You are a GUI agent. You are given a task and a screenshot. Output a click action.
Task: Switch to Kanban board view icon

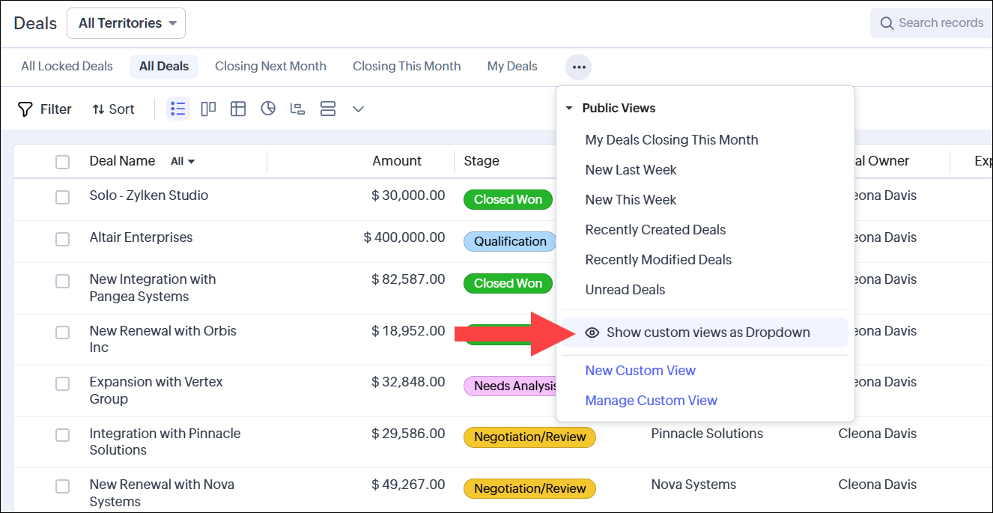click(x=208, y=109)
